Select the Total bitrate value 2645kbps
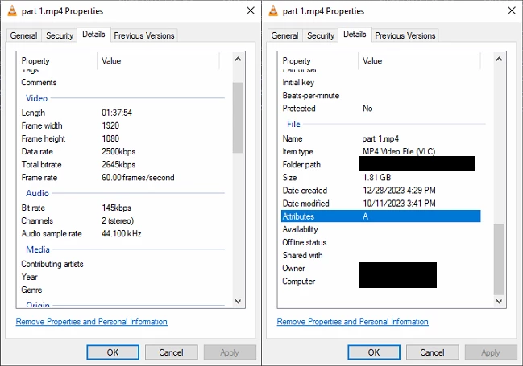The height and width of the screenshot is (366, 523). (x=118, y=165)
